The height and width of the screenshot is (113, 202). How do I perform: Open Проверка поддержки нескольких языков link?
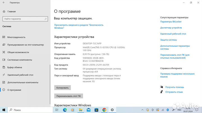[177, 75]
